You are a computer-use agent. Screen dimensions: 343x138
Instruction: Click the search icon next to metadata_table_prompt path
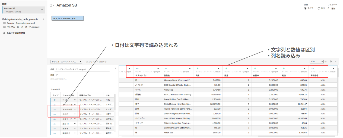point(43,19)
